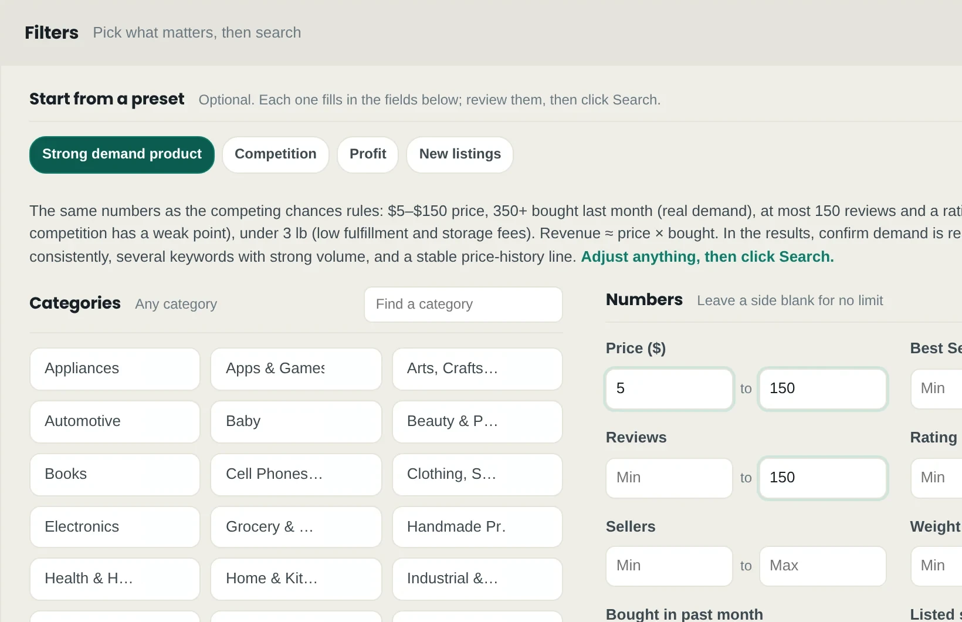The height and width of the screenshot is (622, 962).
Task: Choose the Grocery & … category
Action: [296, 527]
